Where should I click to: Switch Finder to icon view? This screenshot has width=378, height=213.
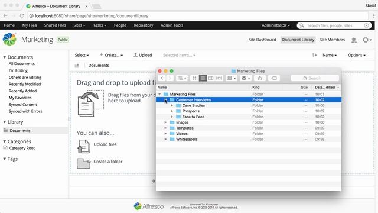194,78
